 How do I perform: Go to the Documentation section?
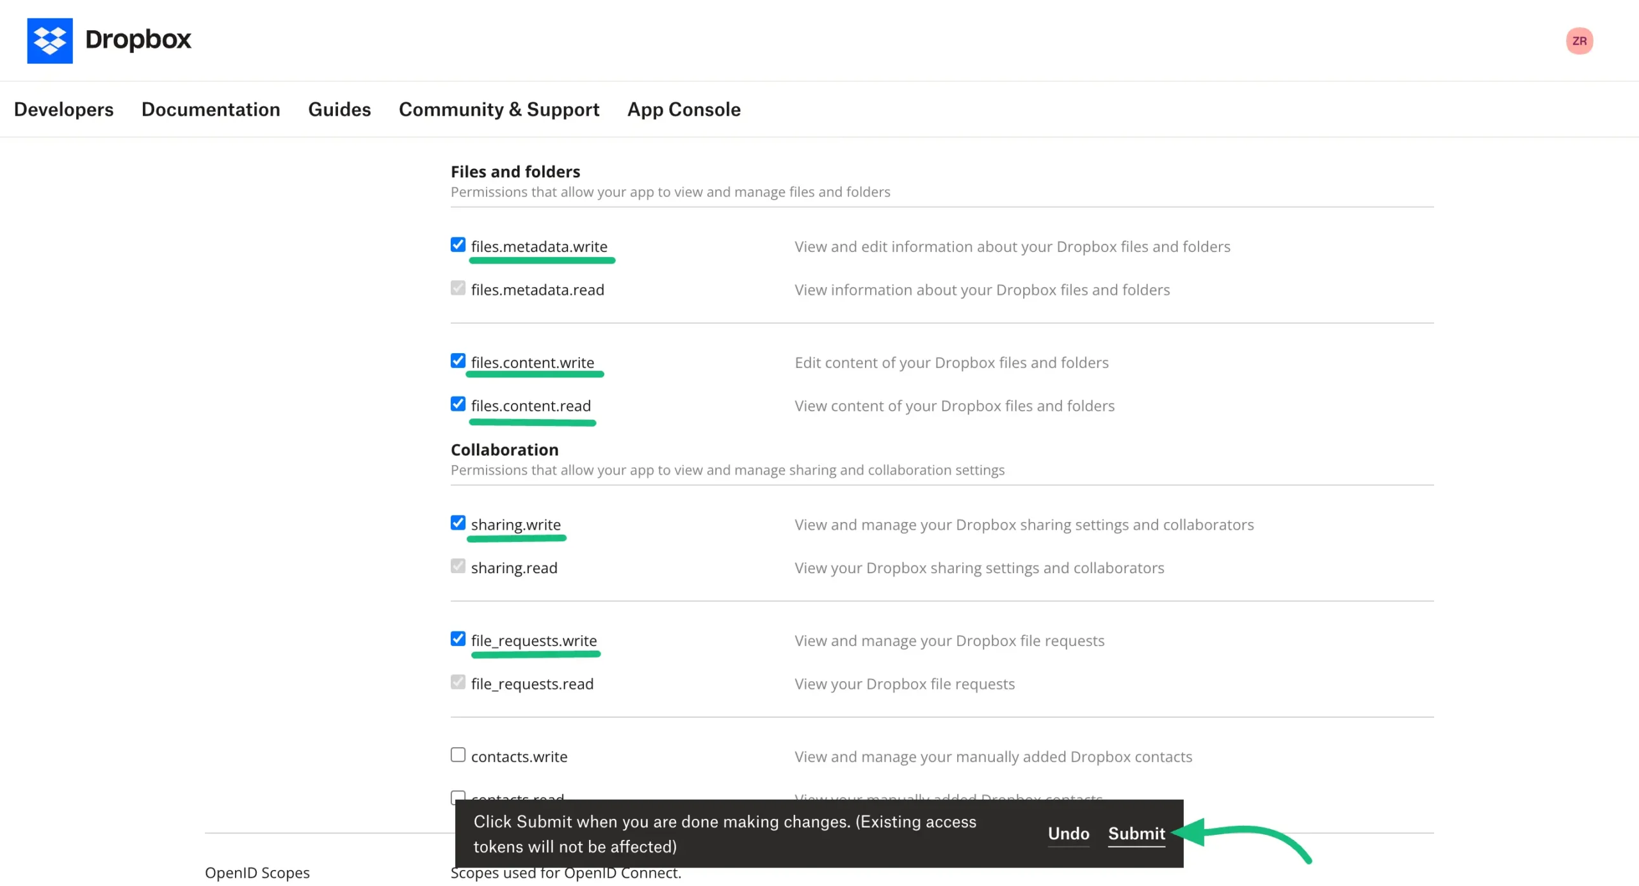pos(211,109)
